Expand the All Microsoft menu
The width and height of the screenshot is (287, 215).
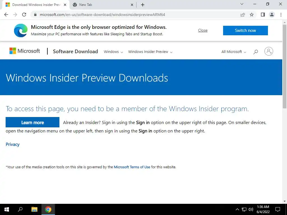[x=234, y=52]
